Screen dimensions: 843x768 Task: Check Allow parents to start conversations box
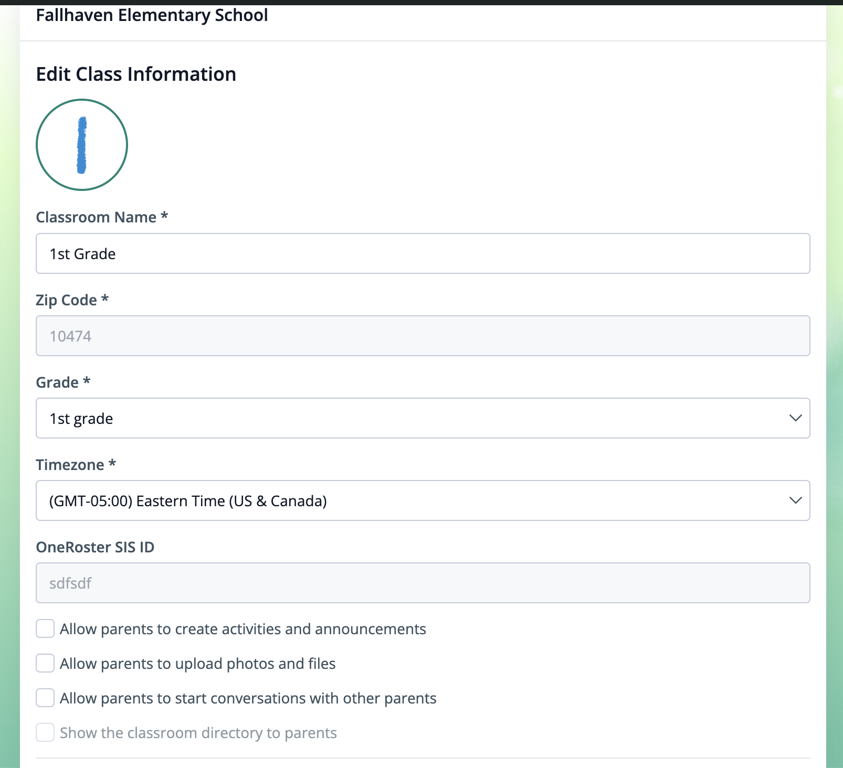pos(45,698)
